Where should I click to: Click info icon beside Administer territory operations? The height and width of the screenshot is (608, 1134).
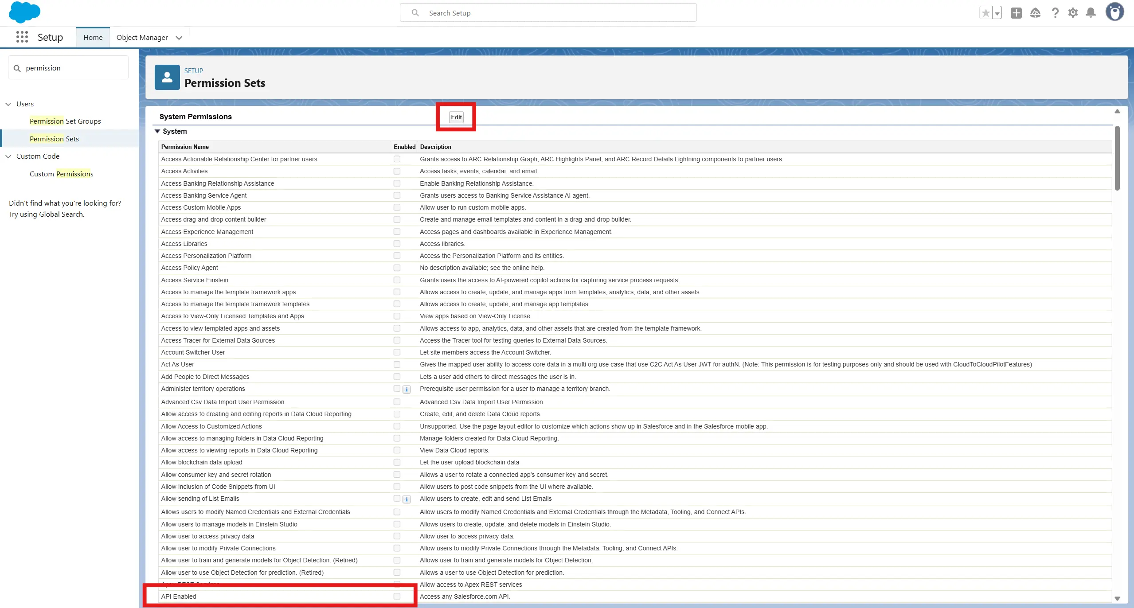[407, 390]
